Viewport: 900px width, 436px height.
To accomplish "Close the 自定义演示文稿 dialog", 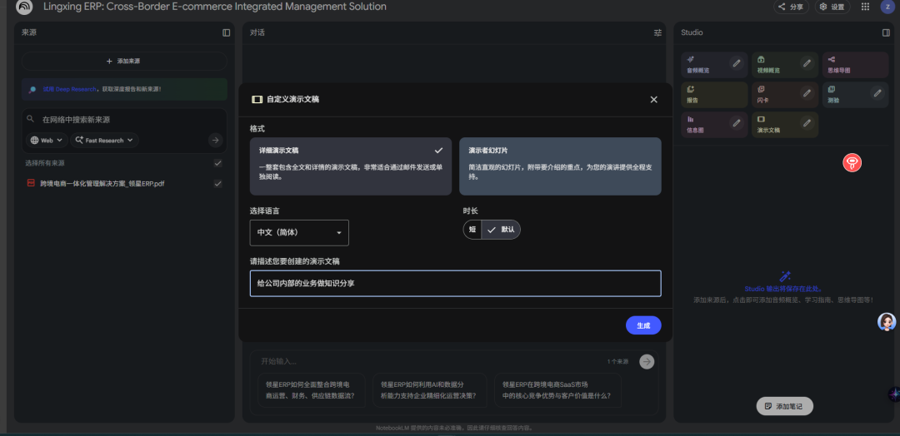I will tap(654, 100).
